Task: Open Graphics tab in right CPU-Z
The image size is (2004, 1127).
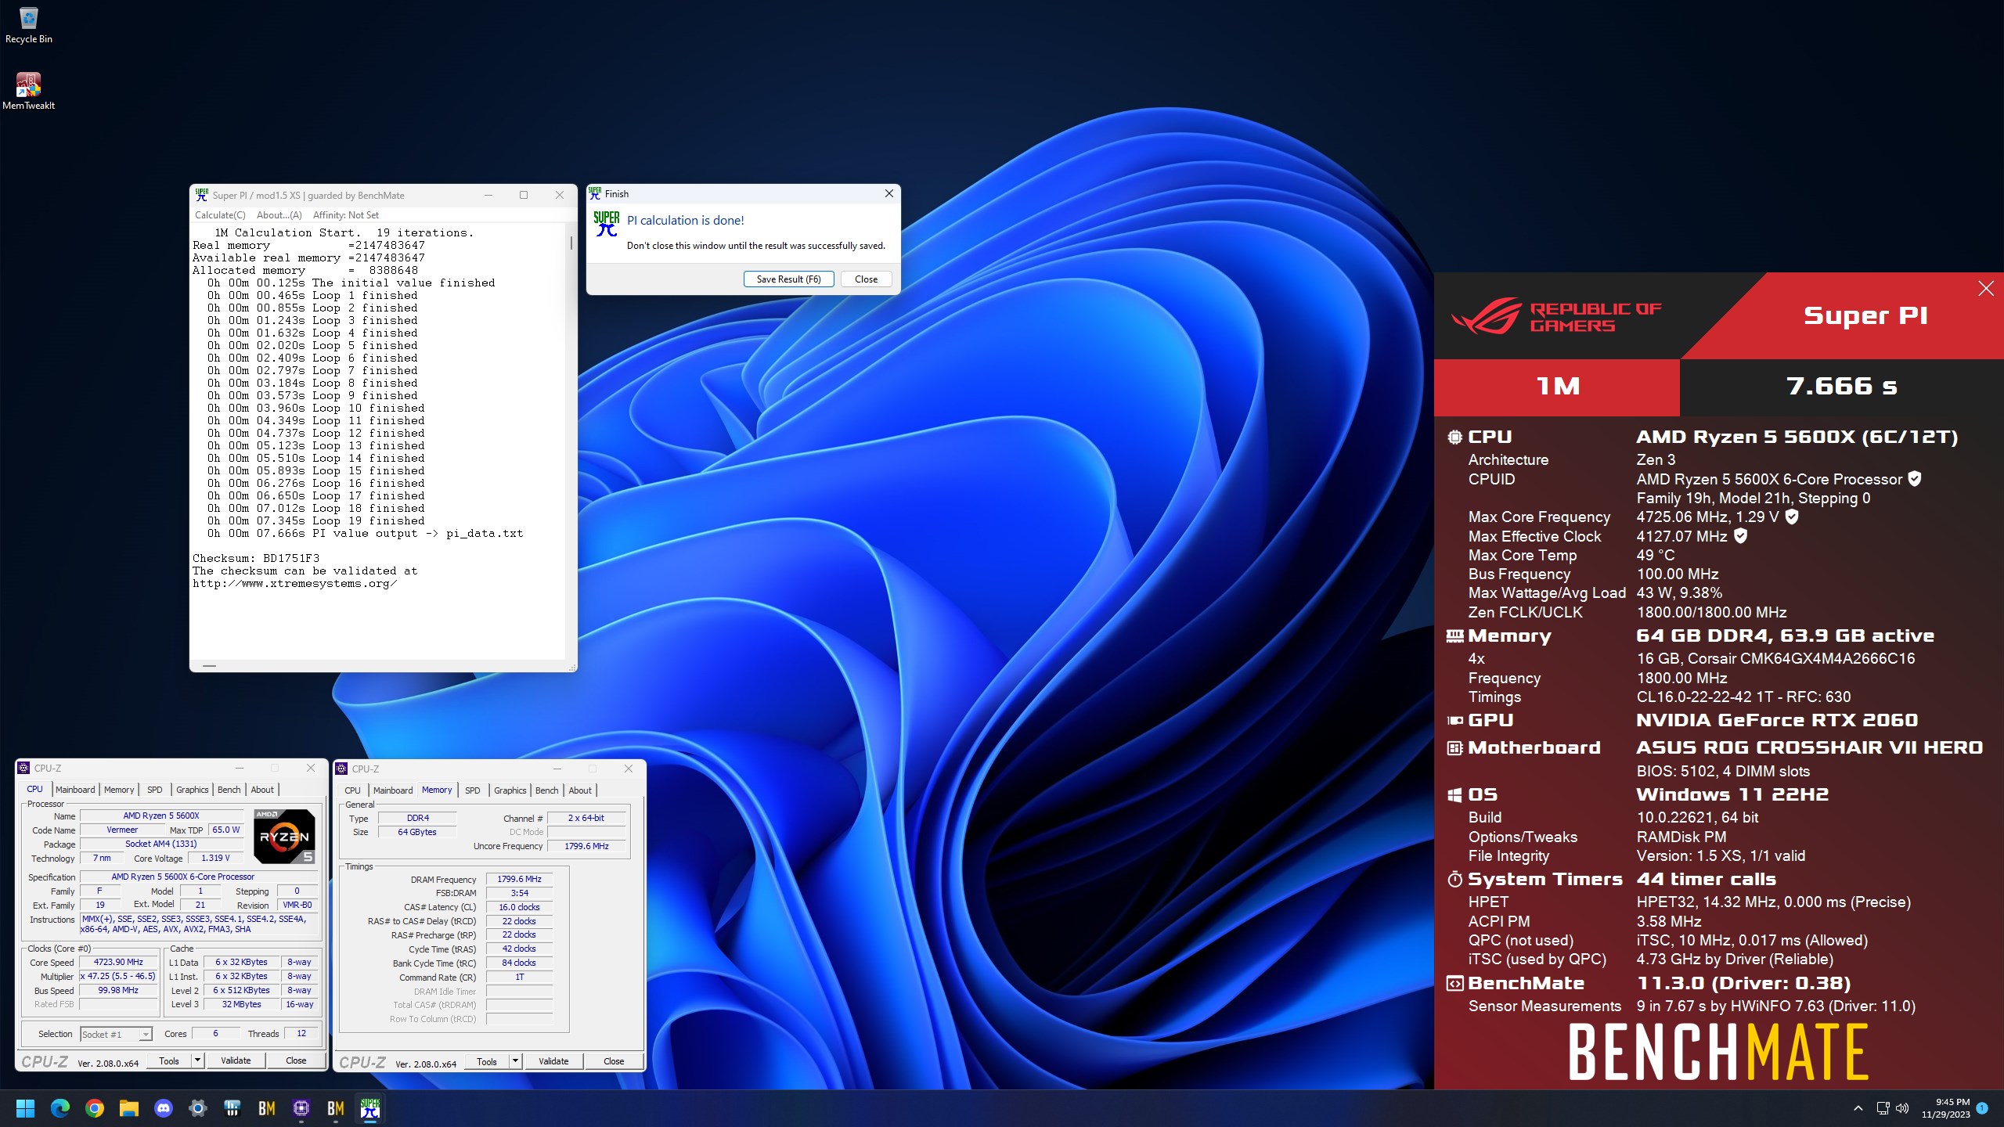Action: coord(510,790)
